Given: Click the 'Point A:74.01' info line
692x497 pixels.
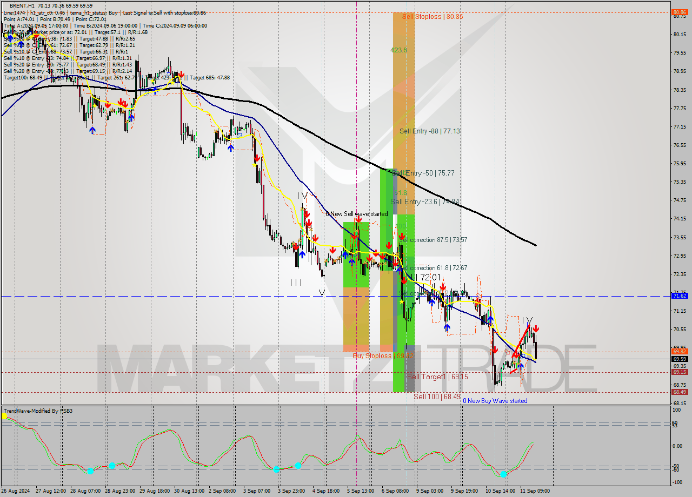Looking at the screenshot, I should [21, 19].
